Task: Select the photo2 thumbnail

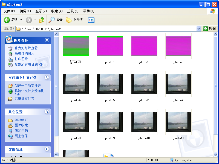Action: pyautogui.click(x=144, y=46)
